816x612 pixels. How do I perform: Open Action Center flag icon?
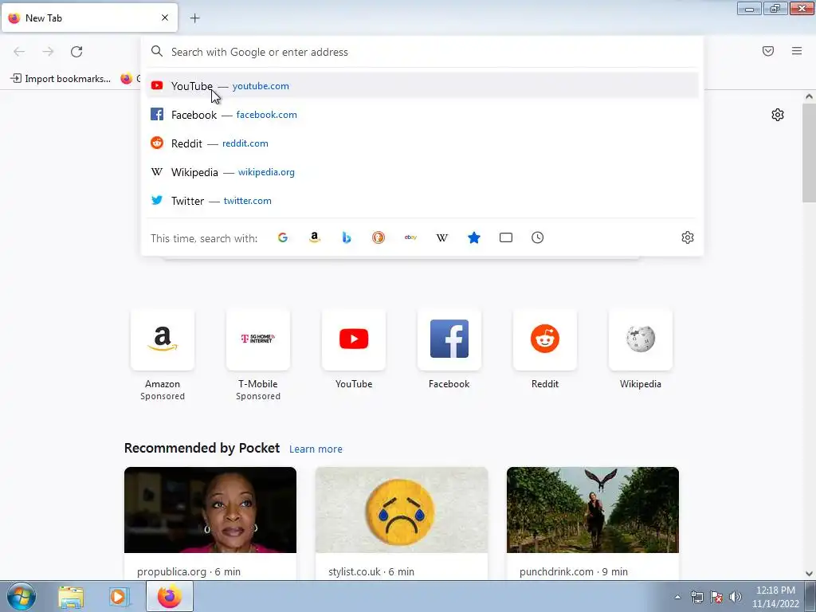(716, 597)
